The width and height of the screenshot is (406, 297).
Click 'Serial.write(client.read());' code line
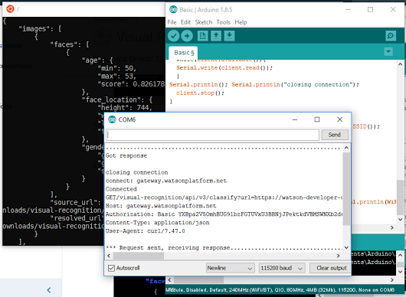pos(224,68)
